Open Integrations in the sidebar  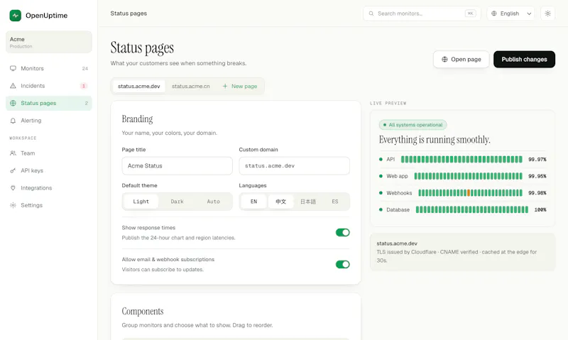tap(48, 188)
